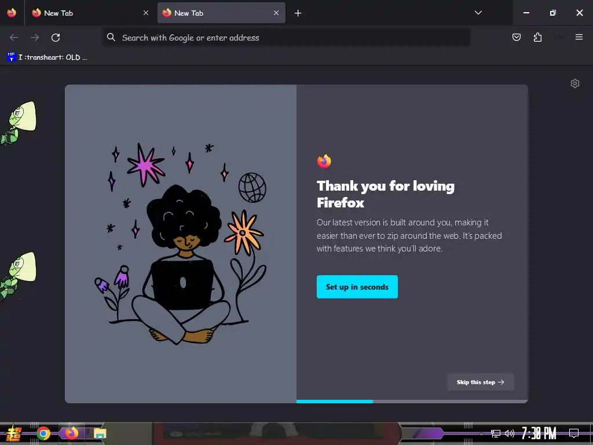Open the network status tray icon
Screen dimensions: 593x445
click(x=496, y=433)
